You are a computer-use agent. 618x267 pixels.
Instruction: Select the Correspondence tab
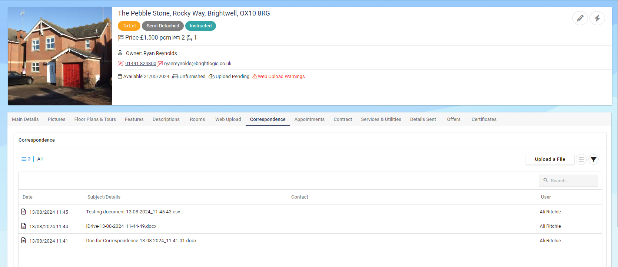pyautogui.click(x=268, y=119)
